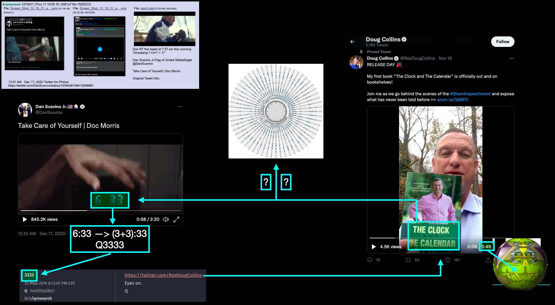Open first Screen_Shot_12_16_21 file link
The height and width of the screenshot is (305, 555).
34,8
